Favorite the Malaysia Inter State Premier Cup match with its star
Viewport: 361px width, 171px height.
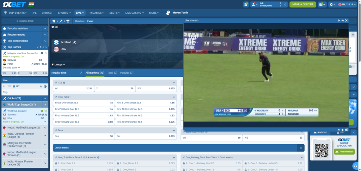45,53
